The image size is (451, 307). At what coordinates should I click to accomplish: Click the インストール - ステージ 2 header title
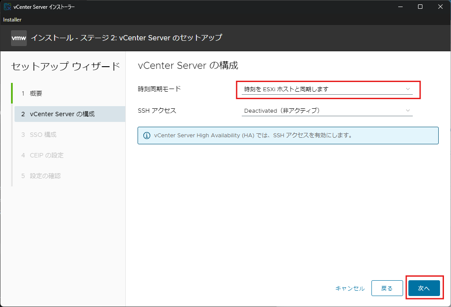126,38
